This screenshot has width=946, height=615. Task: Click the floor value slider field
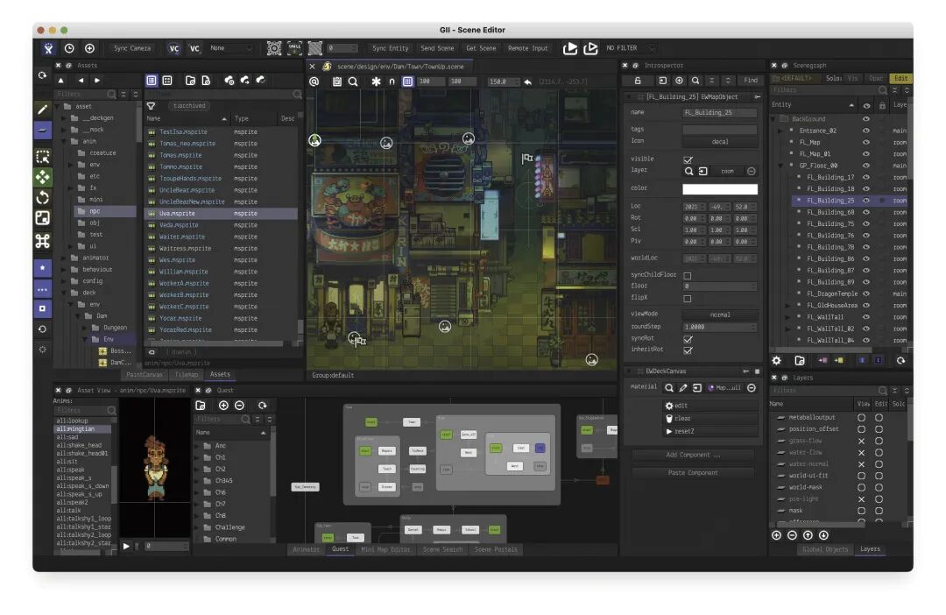pos(720,286)
